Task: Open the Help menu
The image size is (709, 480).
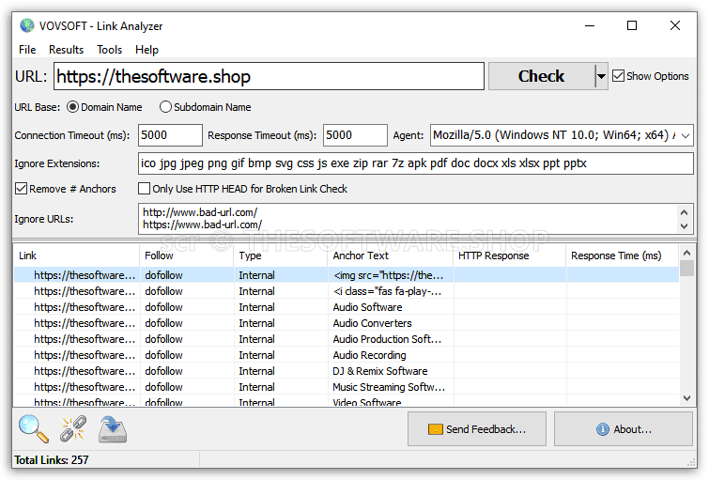Action: pos(146,49)
